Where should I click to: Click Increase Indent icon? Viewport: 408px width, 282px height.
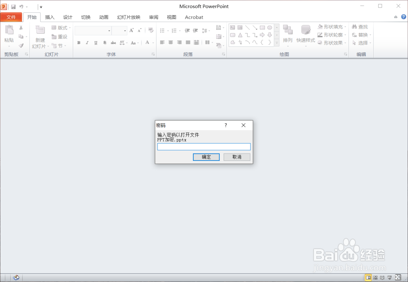195,31
